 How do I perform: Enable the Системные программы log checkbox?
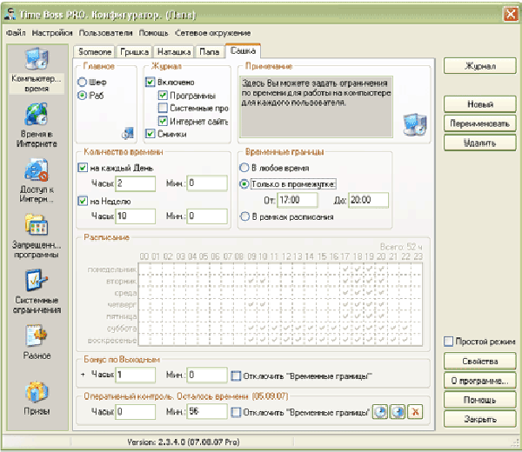163,108
